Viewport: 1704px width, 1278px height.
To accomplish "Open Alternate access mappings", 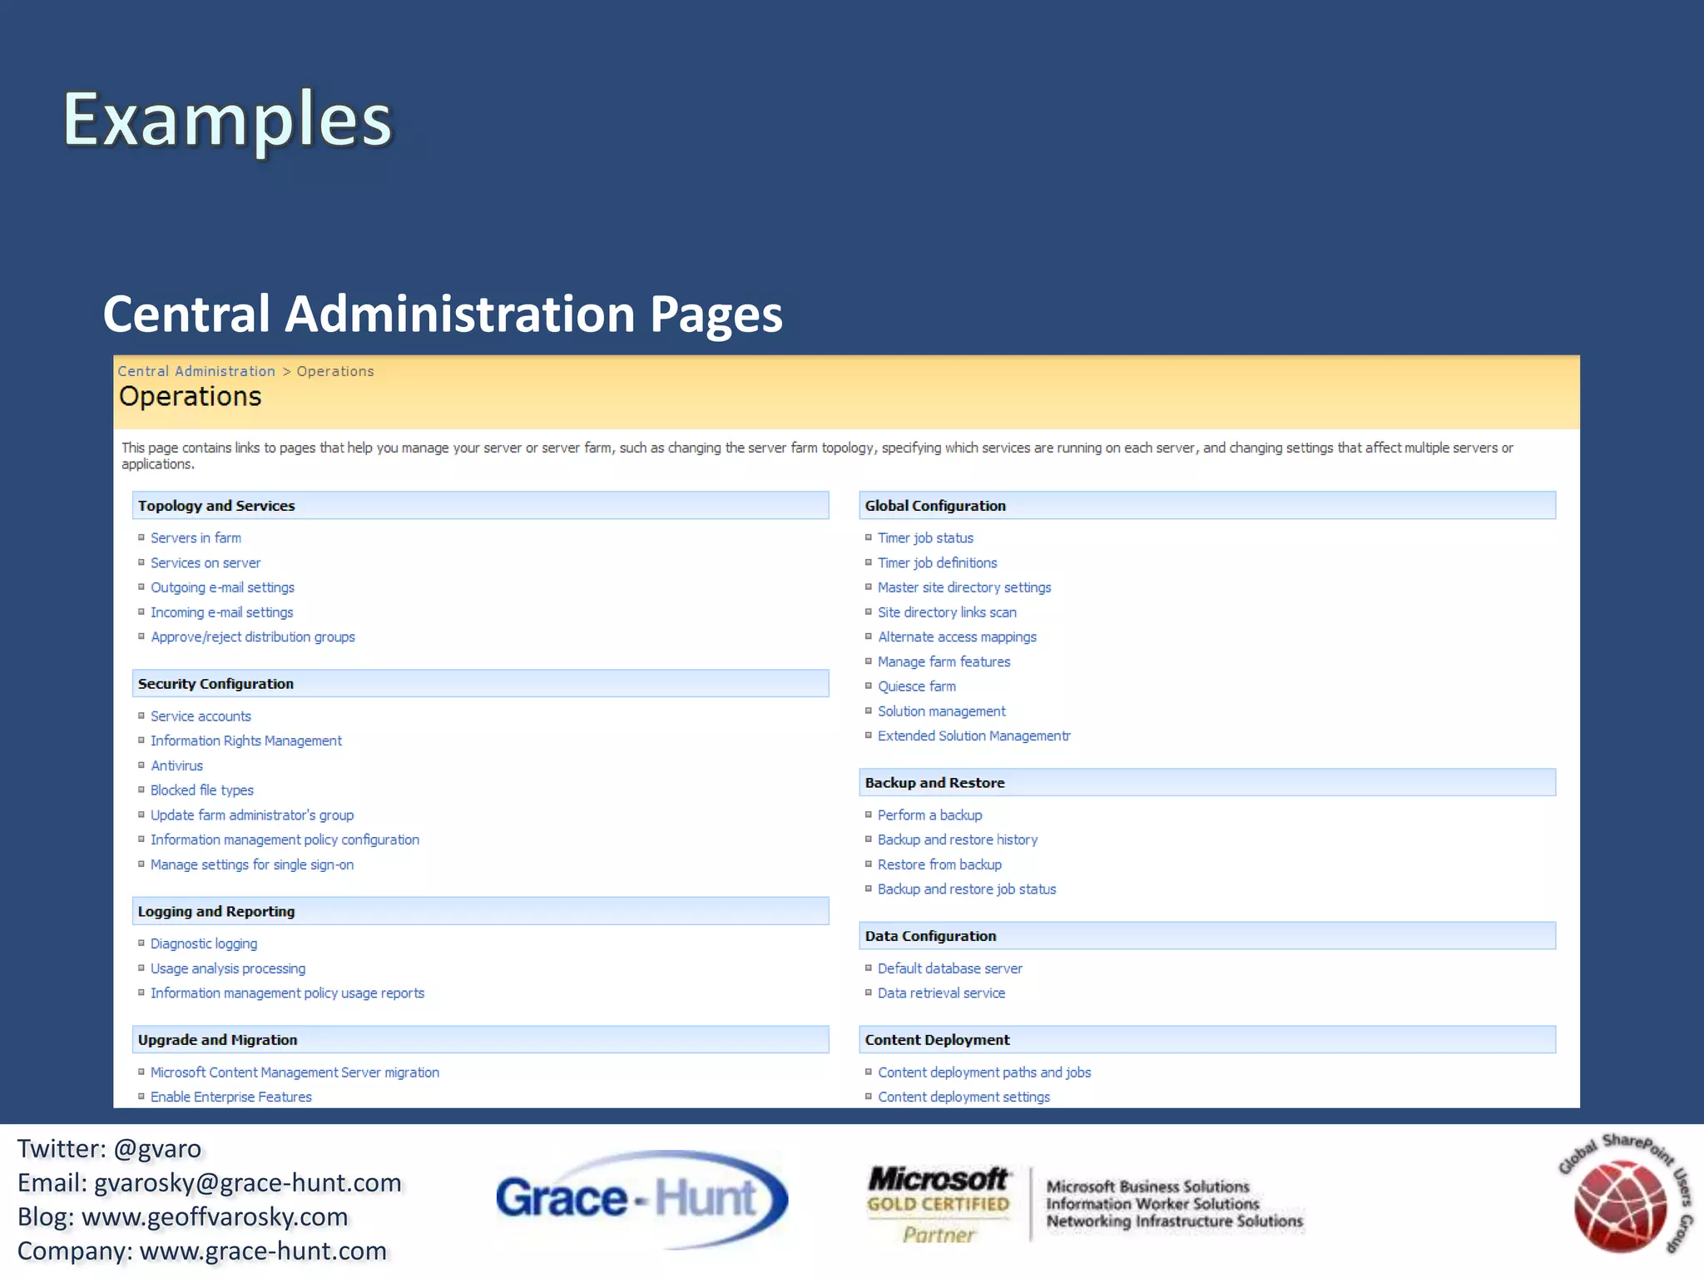I will (957, 637).
